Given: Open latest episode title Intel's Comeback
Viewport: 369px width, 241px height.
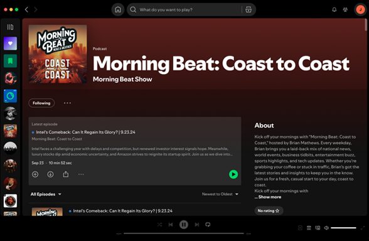Looking at the screenshot, I should pyautogui.click(x=85, y=132).
